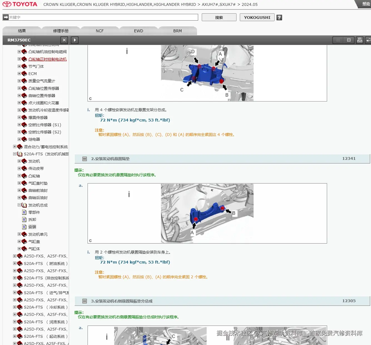Click the 搜索 search button
371x345 pixels.
click(x=219, y=17)
